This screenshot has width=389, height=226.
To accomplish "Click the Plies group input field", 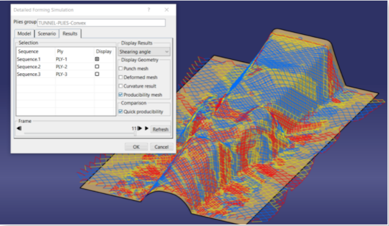I will click(101, 23).
